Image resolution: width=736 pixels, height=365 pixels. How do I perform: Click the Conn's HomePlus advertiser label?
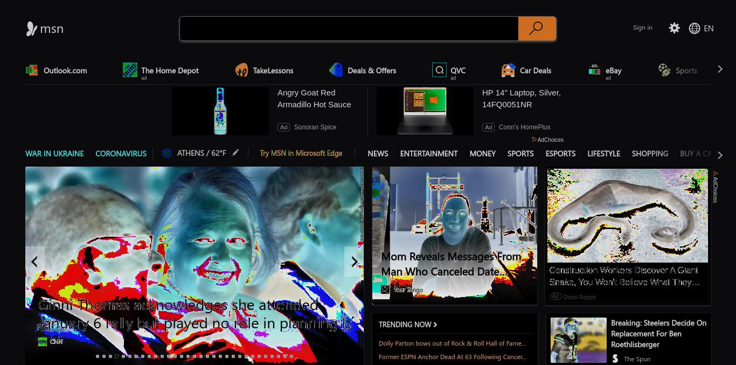524,127
